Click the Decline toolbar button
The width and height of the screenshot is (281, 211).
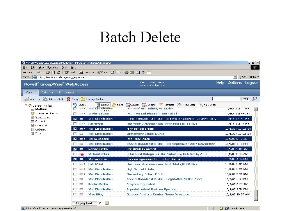[149, 105]
